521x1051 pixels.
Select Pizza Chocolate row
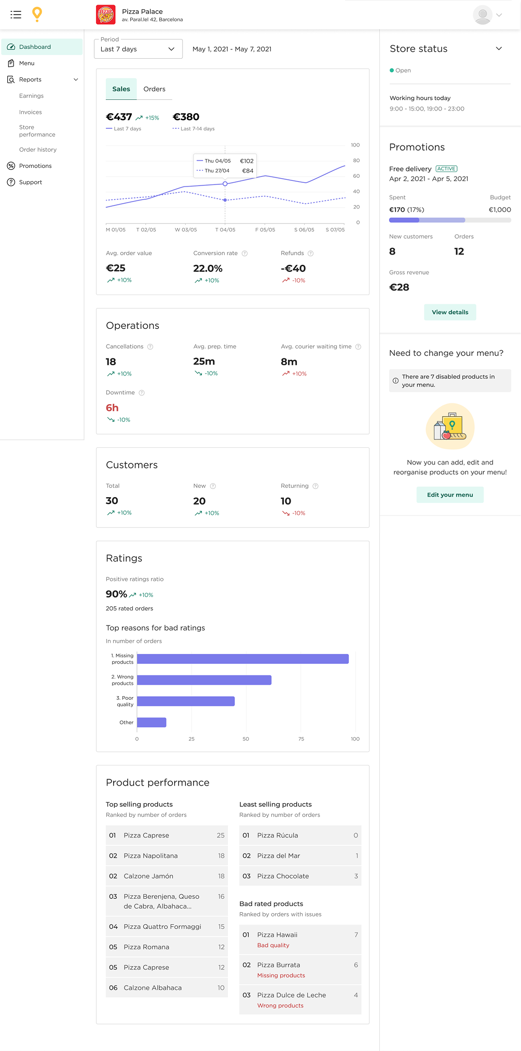tap(300, 876)
